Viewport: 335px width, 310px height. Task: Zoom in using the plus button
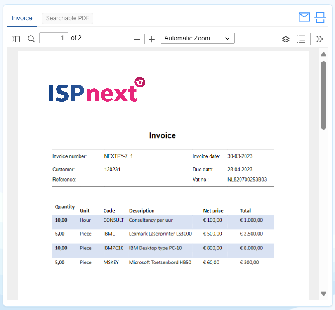point(152,39)
